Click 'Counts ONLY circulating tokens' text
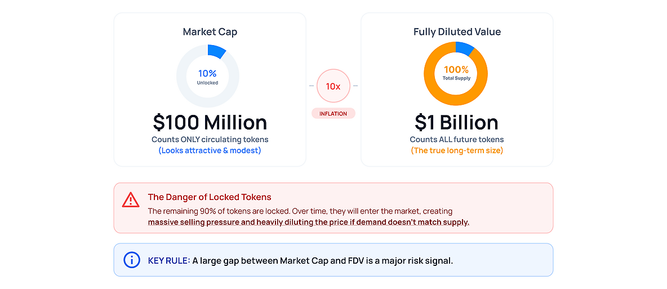This screenshot has height=289, width=667. (x=210, y=139)
